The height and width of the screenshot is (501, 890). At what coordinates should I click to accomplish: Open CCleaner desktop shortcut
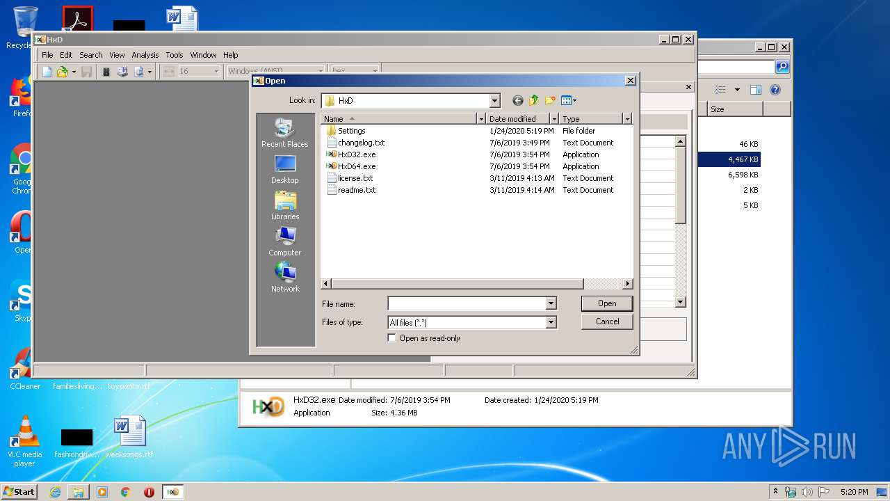(x=25, y=369)
